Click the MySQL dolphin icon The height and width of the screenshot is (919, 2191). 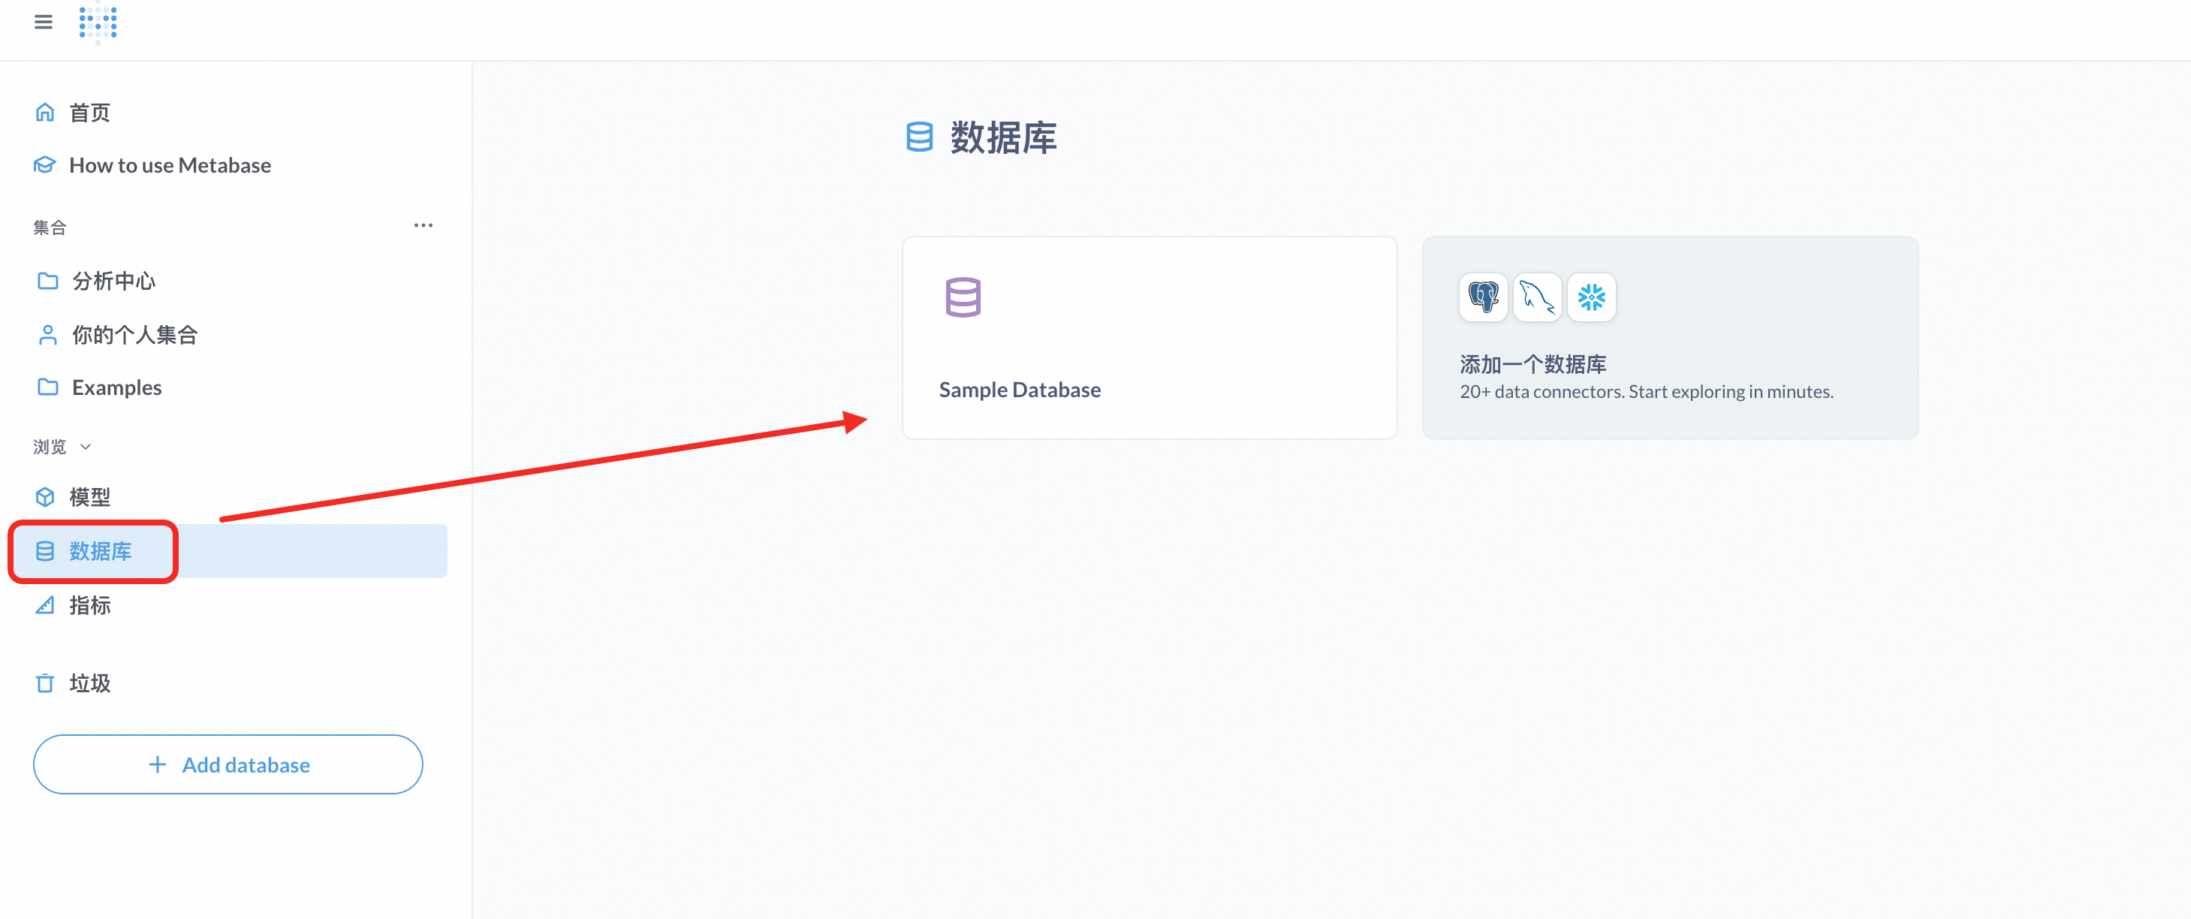point(1537,297)
